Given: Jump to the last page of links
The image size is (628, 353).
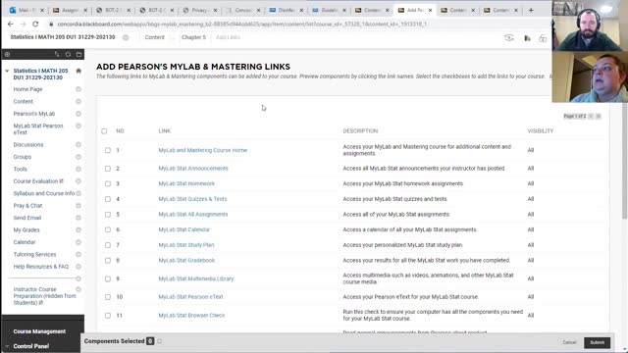Looking at the screenshot, I should pos(599,116).
